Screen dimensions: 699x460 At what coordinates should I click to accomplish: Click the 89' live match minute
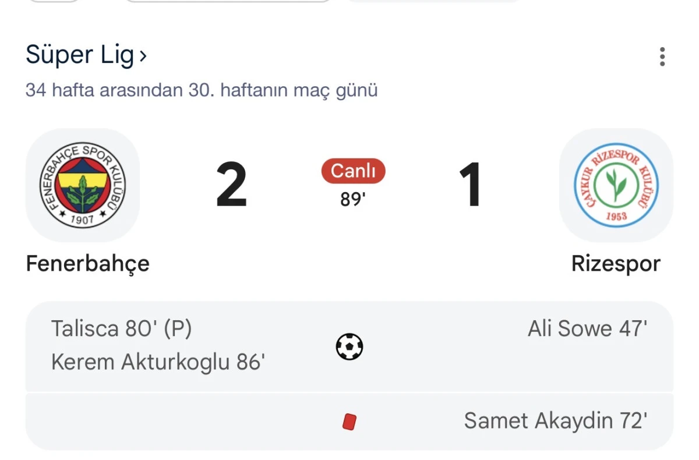click(x=353, y=199)
